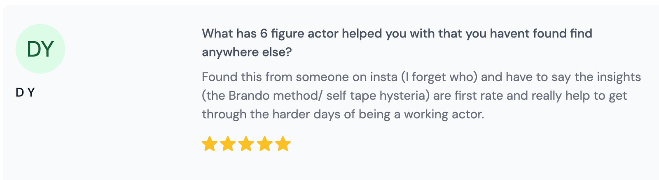Click the question heading about 6 figure actor
Viewport: 659px width, 180px height.
pyautogui.click(x=397, y=33)
